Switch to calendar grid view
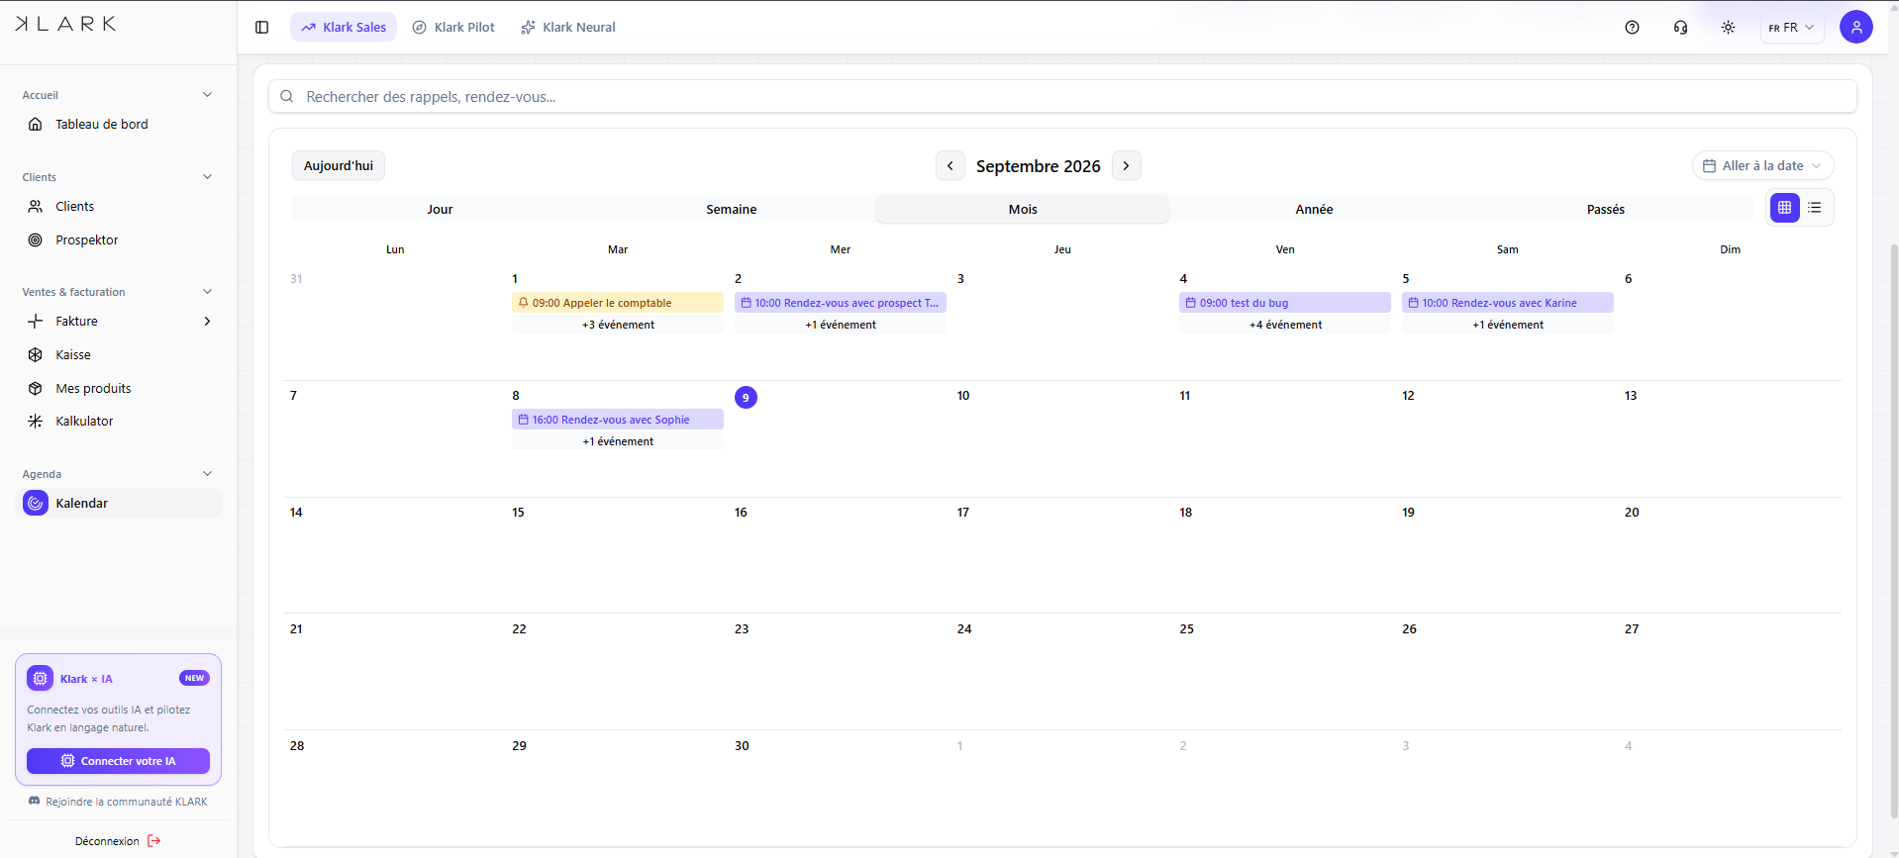 tap(1784, 208)
